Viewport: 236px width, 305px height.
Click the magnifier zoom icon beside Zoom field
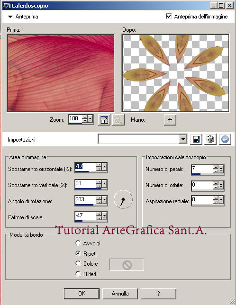(118, 120)
